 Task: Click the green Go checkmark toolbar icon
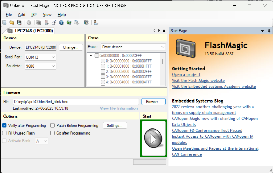(x=69, y=23)
